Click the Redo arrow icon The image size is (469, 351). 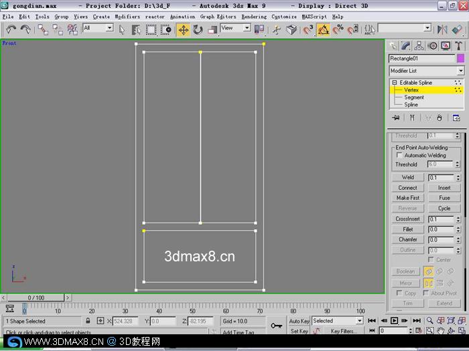tap(25, 29)
